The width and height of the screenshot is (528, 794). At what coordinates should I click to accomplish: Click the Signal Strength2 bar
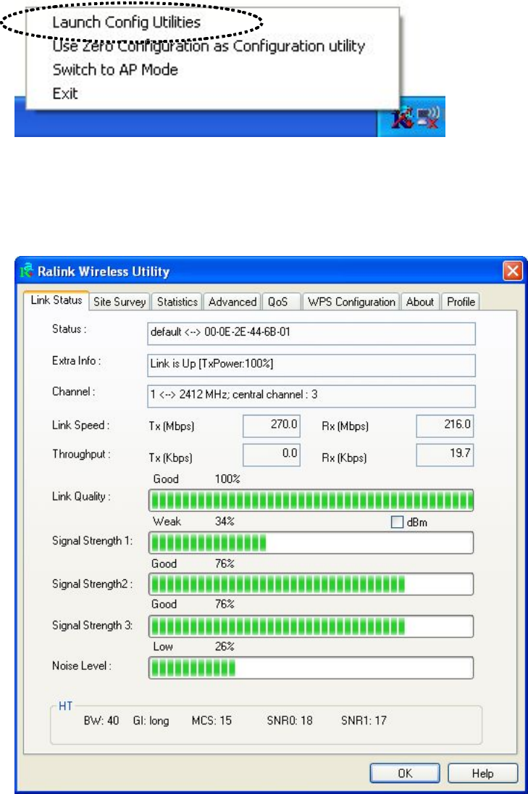(x=311, y=584)
